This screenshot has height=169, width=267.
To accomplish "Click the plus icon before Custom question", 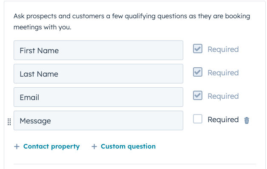I will point(94,146).
